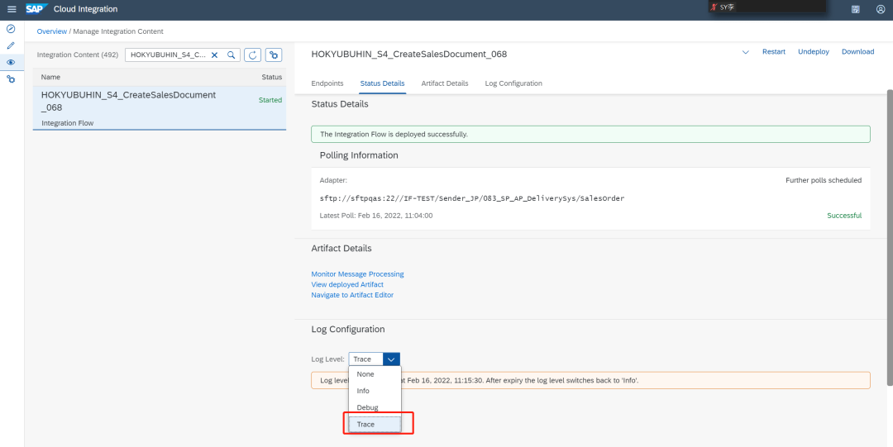This screenshot has width=893, height=447.
Task: Open Navigate to Artifact Editor link
Action: point(352,295)
